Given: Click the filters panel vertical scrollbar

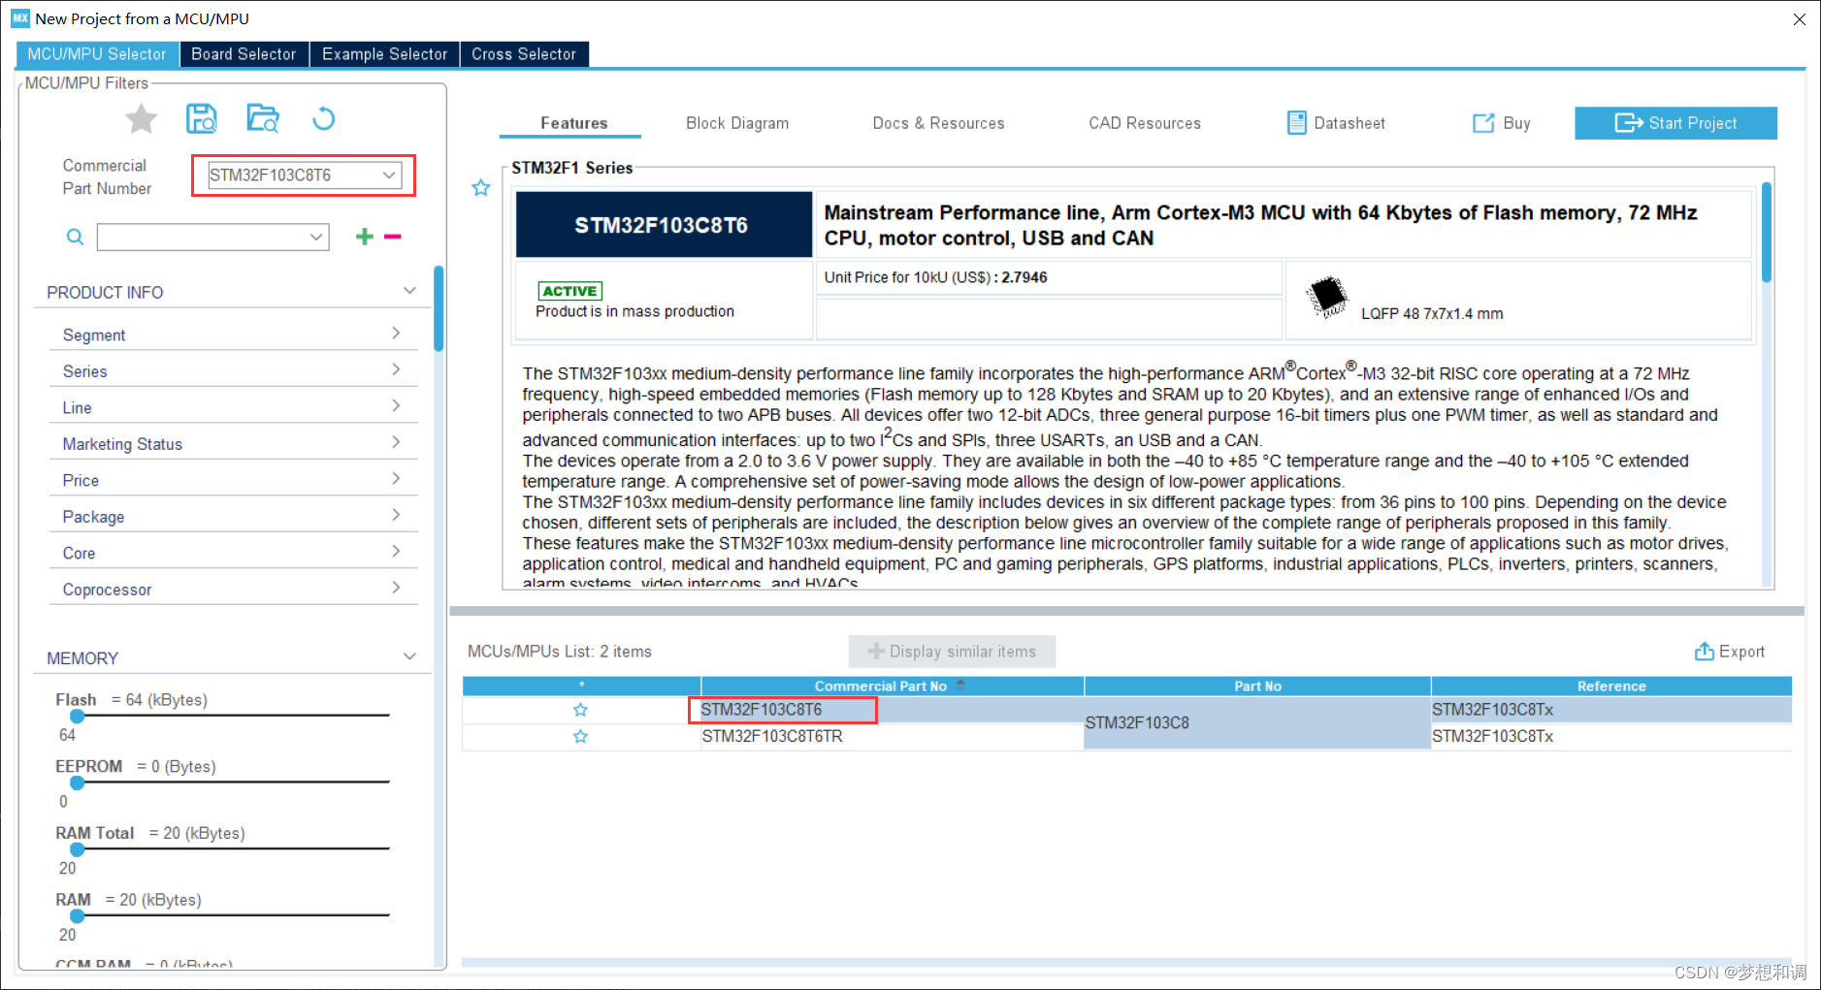Looking at the screenshot, I should (x=439, y=310).
